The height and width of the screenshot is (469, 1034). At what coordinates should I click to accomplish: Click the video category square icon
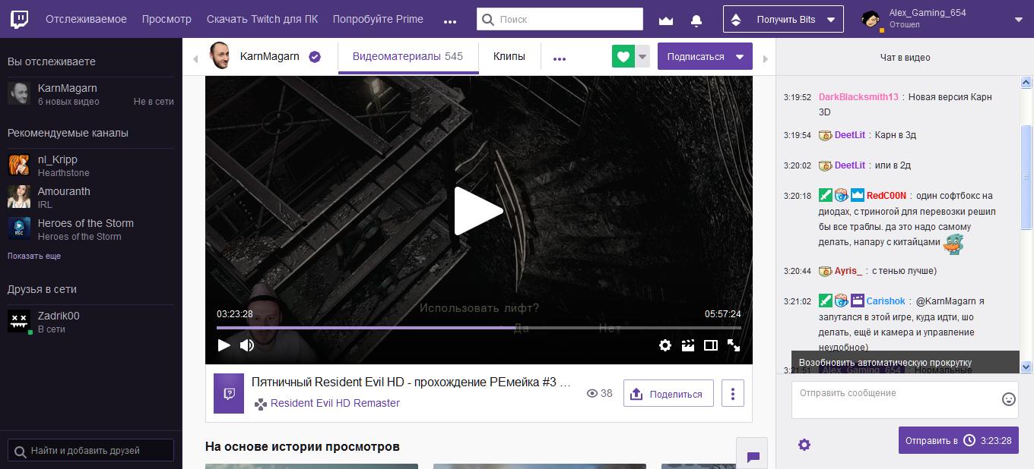pyautogui.click(x=229, y=393)
